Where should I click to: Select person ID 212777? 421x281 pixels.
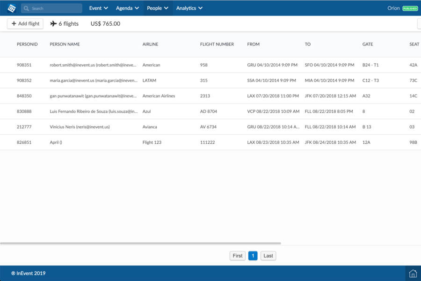click(x=24, y=126)
